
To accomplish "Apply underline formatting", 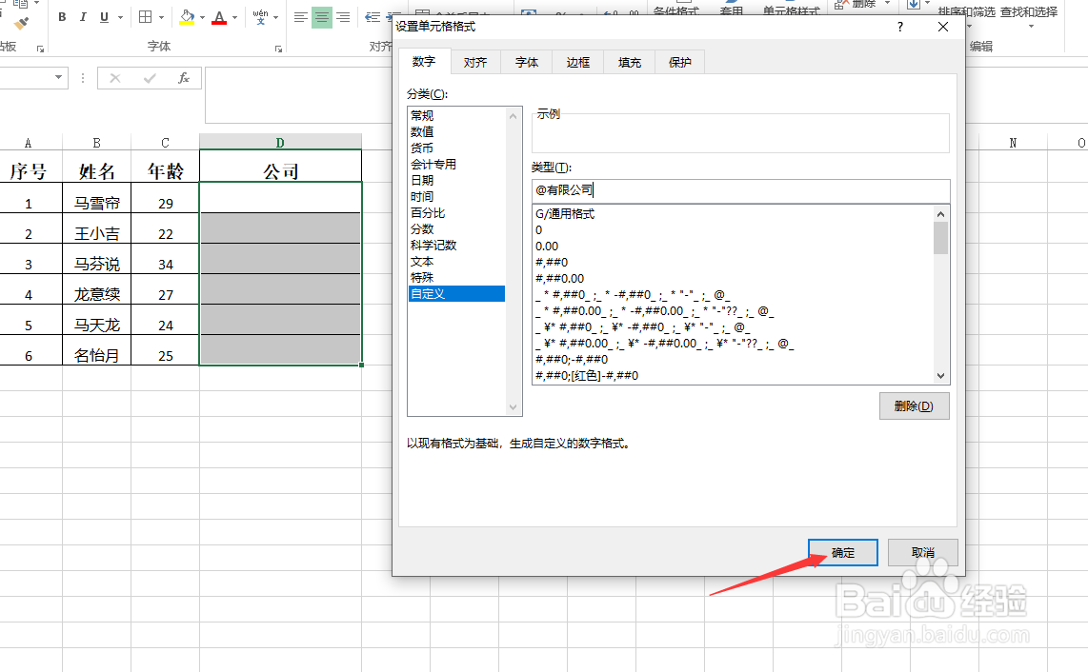I will (103, 16).
